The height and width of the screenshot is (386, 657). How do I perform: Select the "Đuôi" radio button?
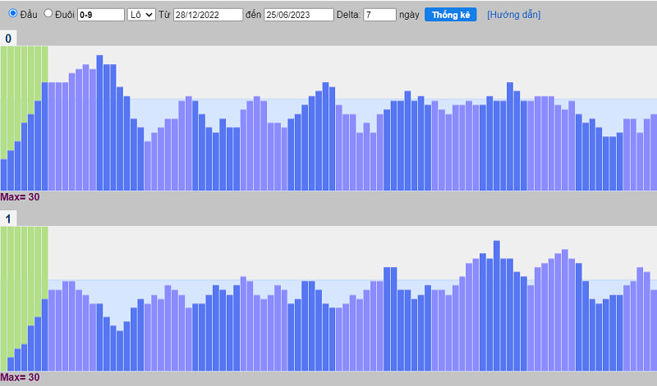click(x=48, y=14)
